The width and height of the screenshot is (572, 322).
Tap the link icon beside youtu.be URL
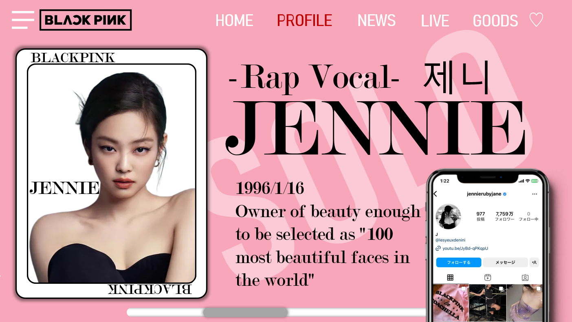(438, 248)
